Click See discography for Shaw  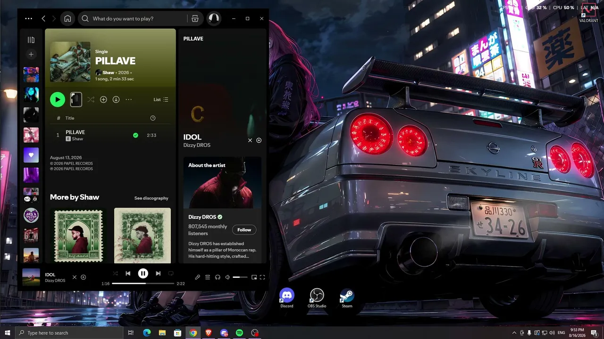[x=151, y=198]
